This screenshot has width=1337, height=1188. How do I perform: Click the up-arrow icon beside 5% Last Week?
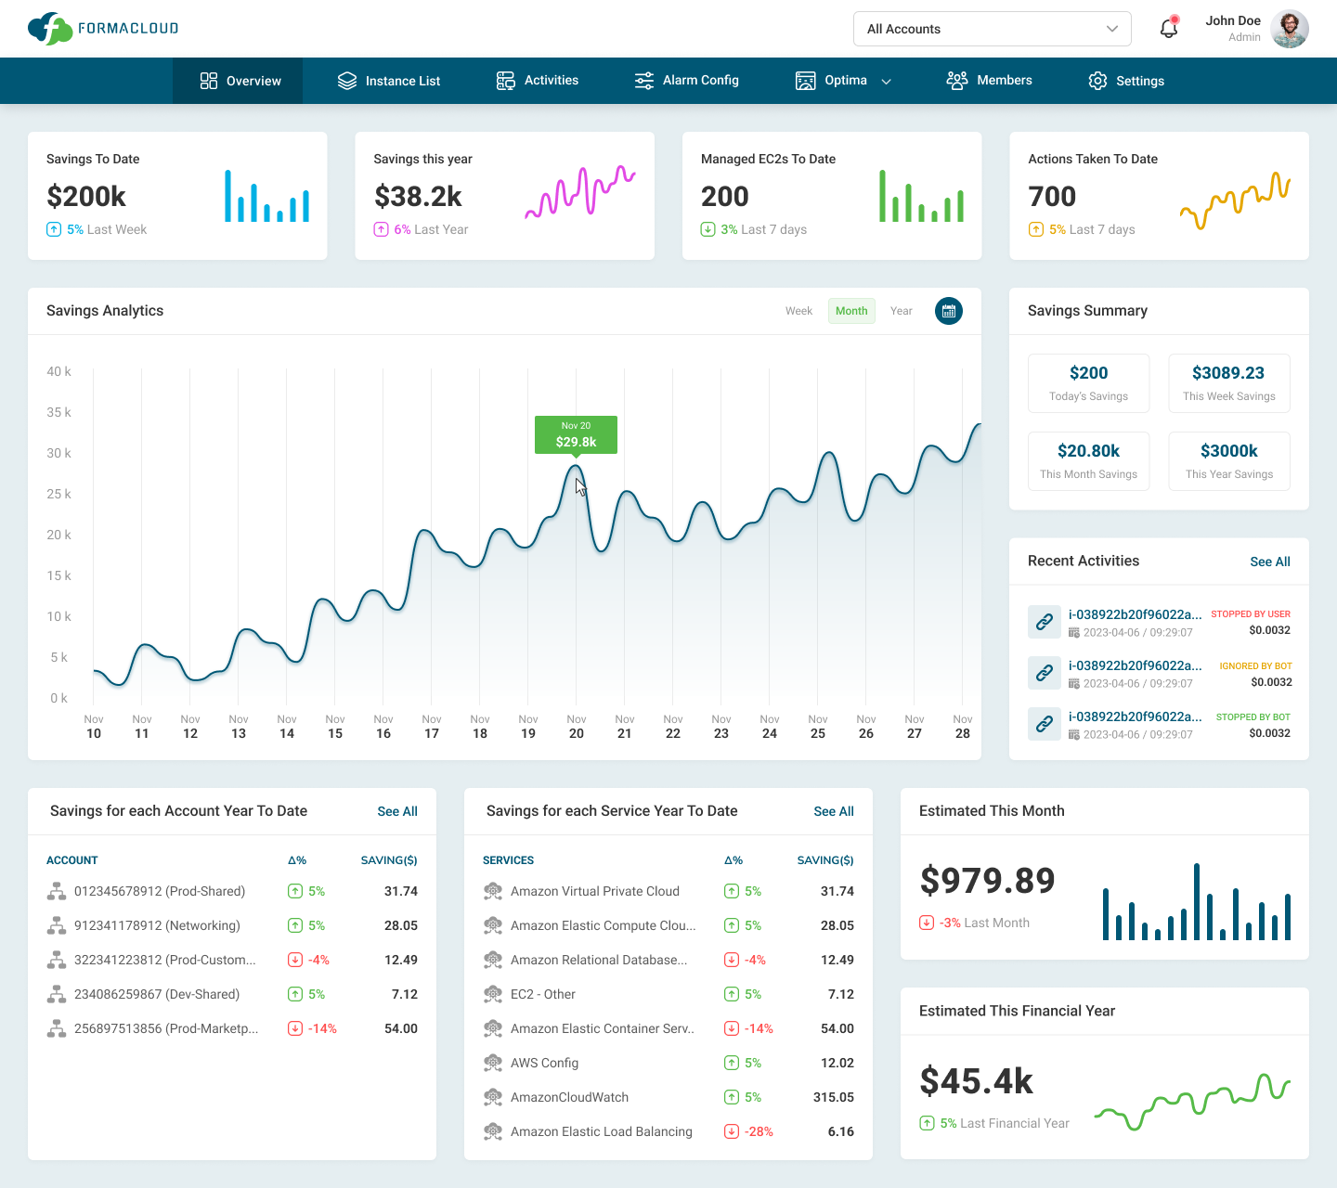click(x=54, y=229)
